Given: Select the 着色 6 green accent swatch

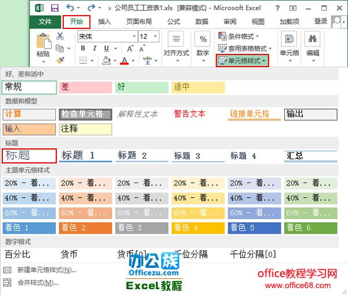Looking at the screenshot, I should (311, 228).
